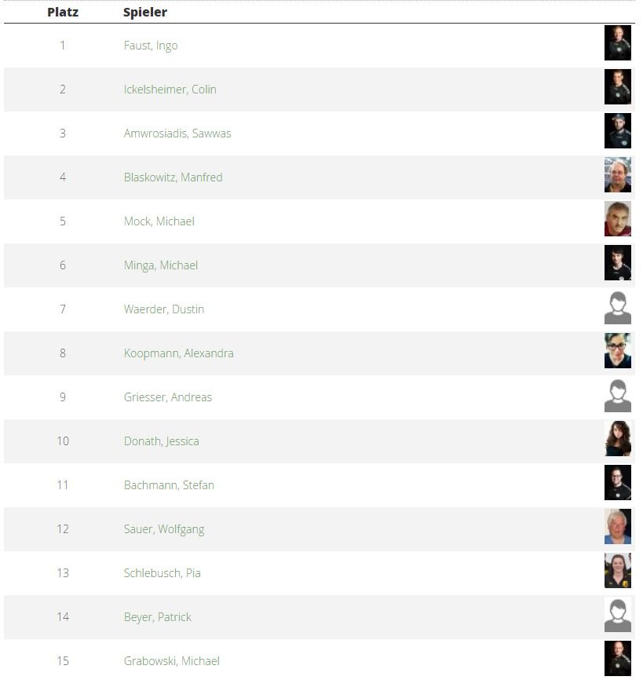Open Ingo Faust's player profile link
Viewport: 643px width, 691px height.
tap(151, 46)
